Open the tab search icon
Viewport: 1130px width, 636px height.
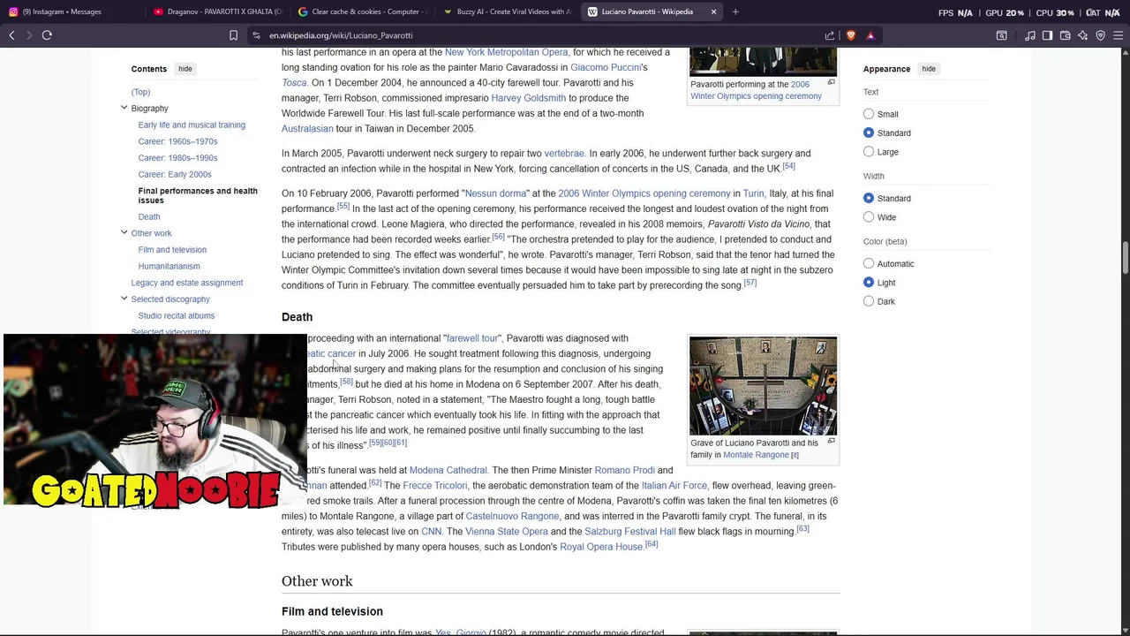coord(1002,35)
